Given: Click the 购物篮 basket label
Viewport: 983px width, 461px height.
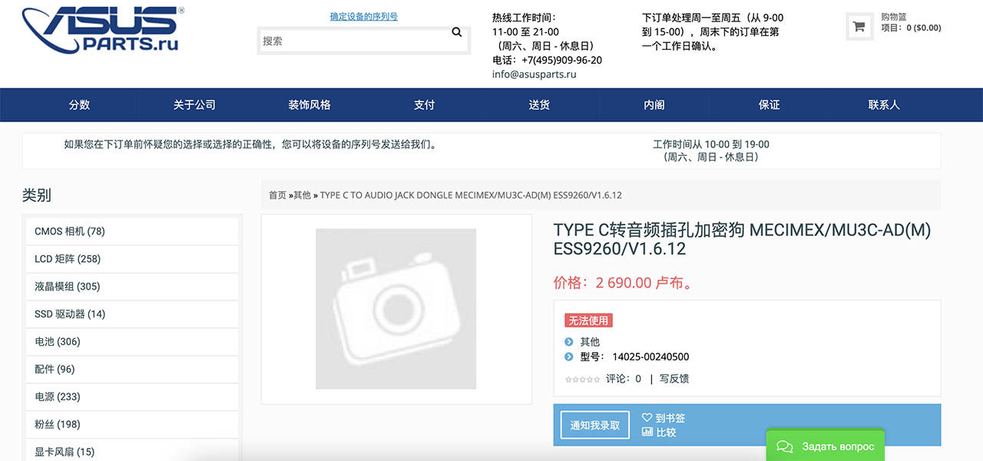Looking at the screenshot, I should click(x=893, y=17).
